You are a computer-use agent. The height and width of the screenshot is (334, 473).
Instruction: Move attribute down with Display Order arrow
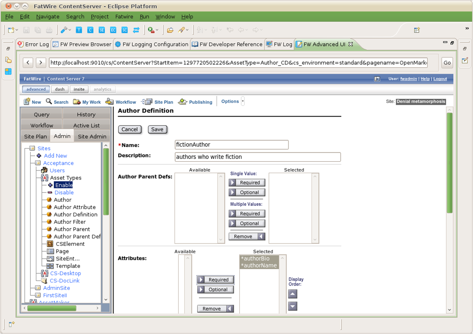tap(293, 306)
